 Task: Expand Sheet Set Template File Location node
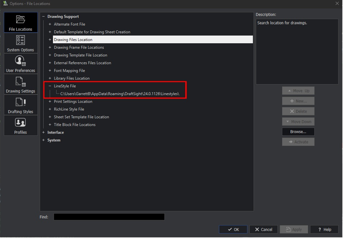[50, 117]
